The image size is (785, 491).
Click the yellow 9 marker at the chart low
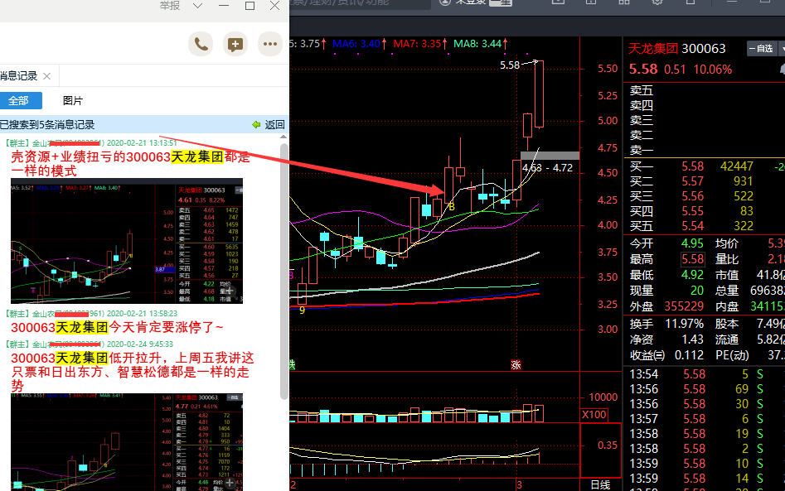(x=302, y=310)
